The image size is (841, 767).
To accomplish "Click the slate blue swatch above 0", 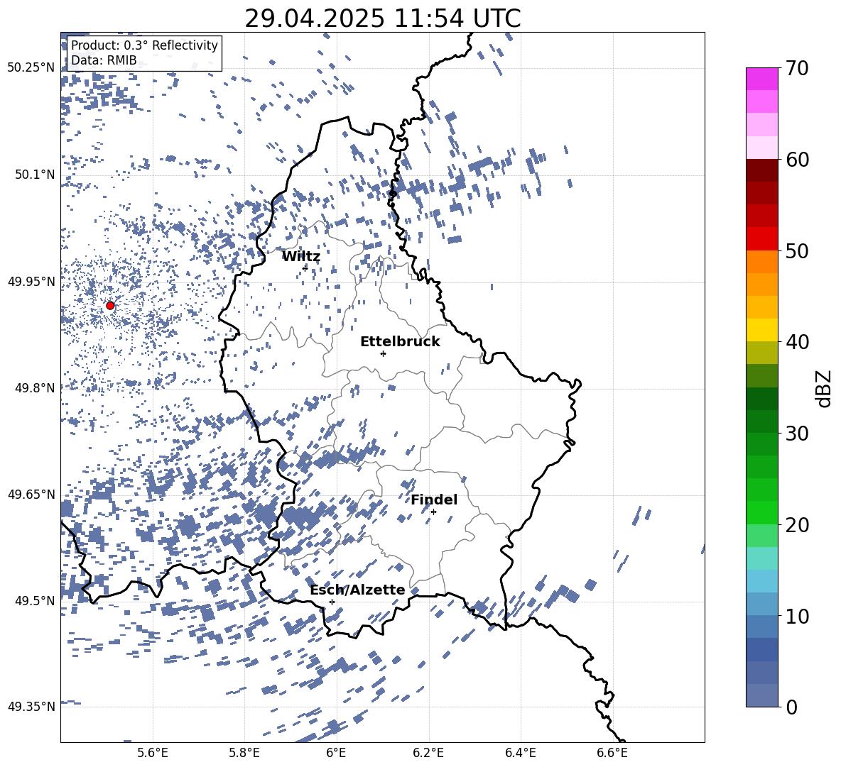I will pyautogui.click(x=762, y=695).
